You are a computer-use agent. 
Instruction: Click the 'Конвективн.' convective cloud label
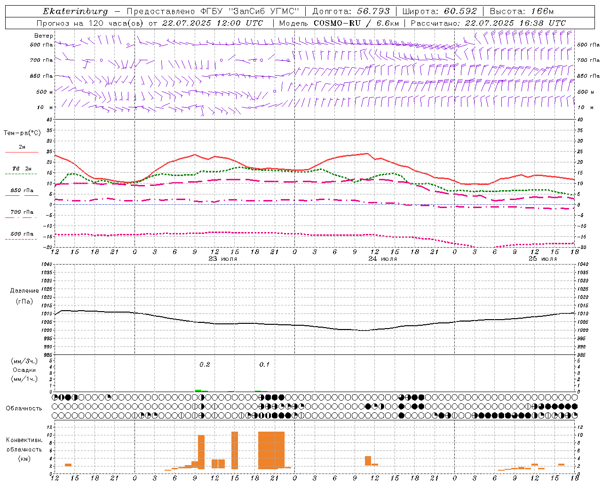[x=24, y=440]
